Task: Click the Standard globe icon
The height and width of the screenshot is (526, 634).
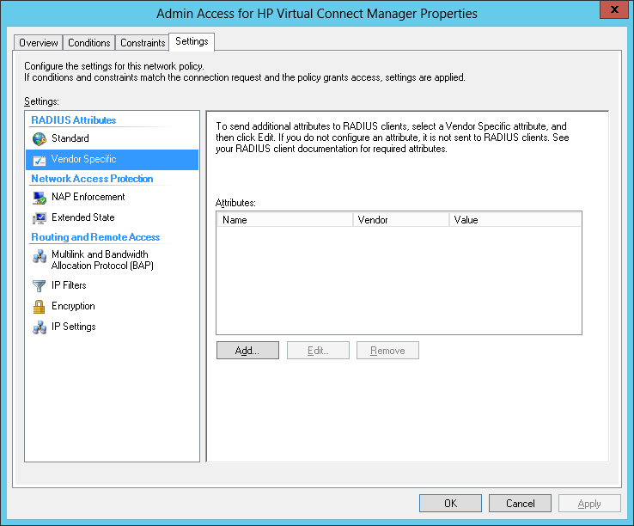Action: coord(39,138)
